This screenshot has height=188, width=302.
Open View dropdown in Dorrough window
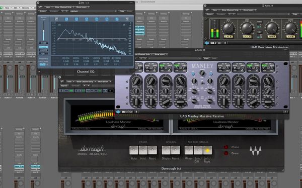tap(70, 81)
